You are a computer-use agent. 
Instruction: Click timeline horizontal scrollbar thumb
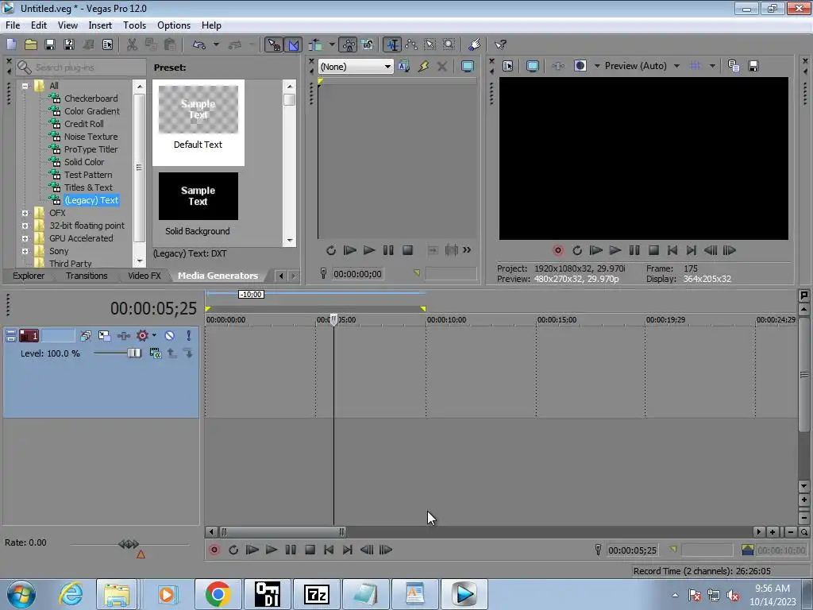(283, 531)
